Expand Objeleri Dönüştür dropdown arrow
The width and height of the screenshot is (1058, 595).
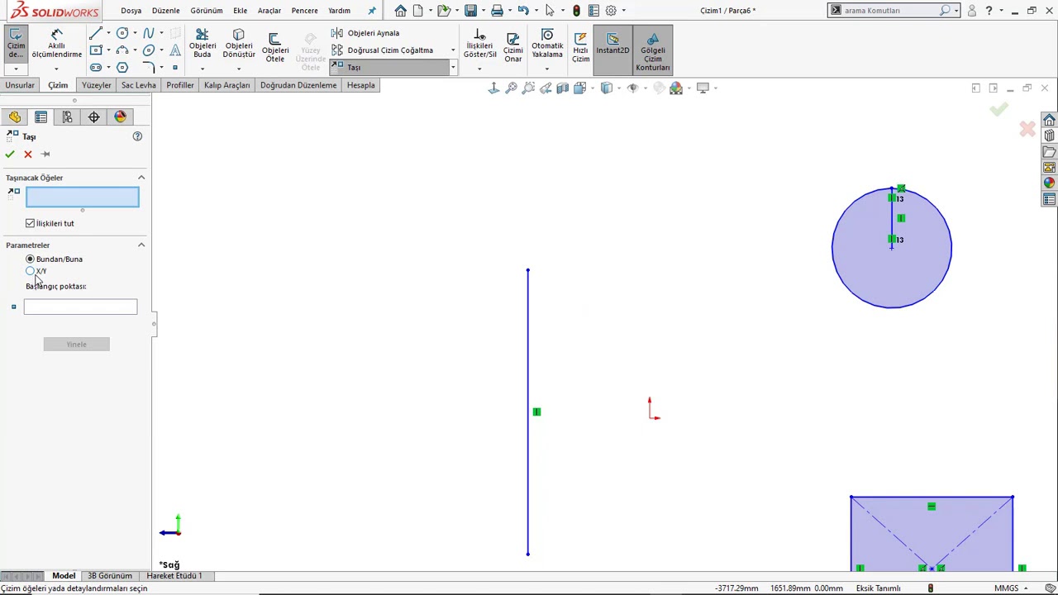pos(239,69)
